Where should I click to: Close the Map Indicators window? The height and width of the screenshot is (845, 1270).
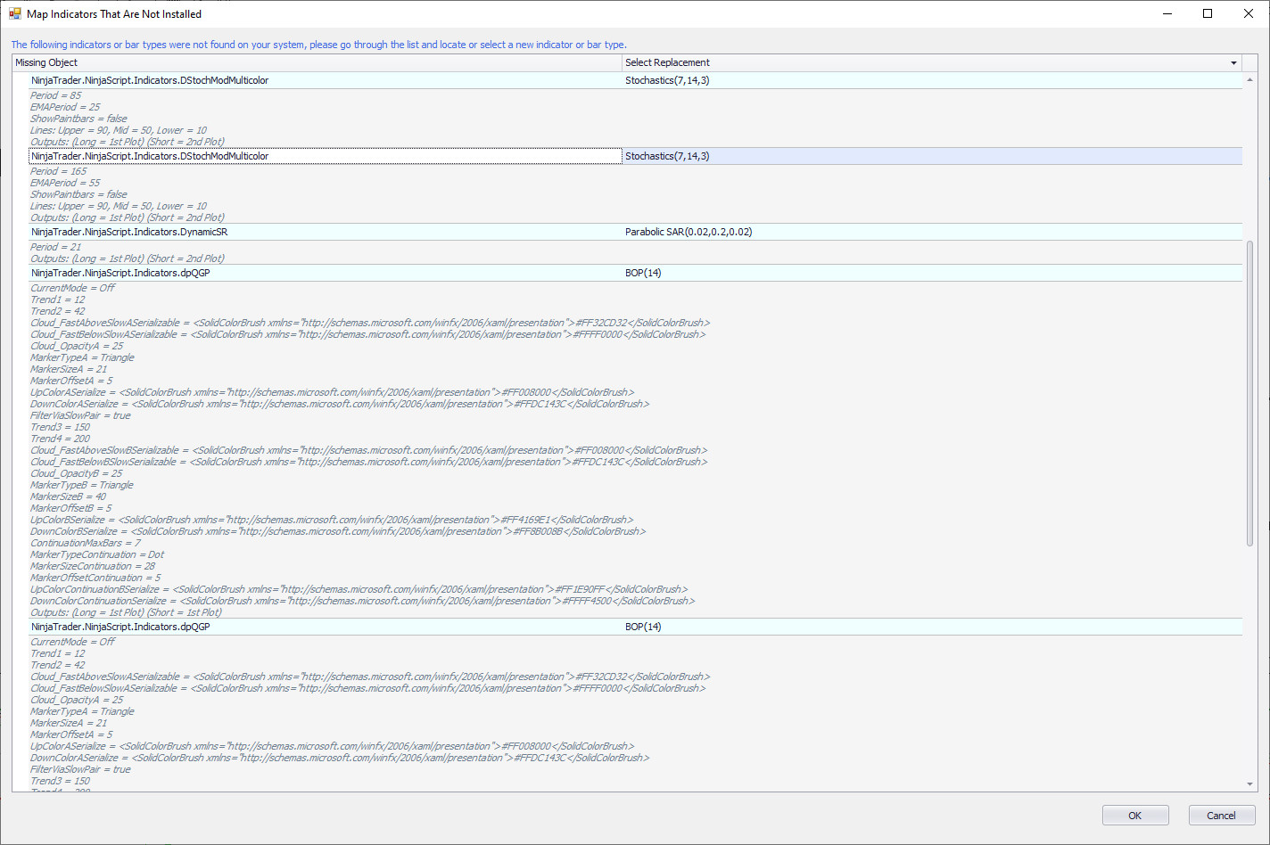tap(1249, 13)
